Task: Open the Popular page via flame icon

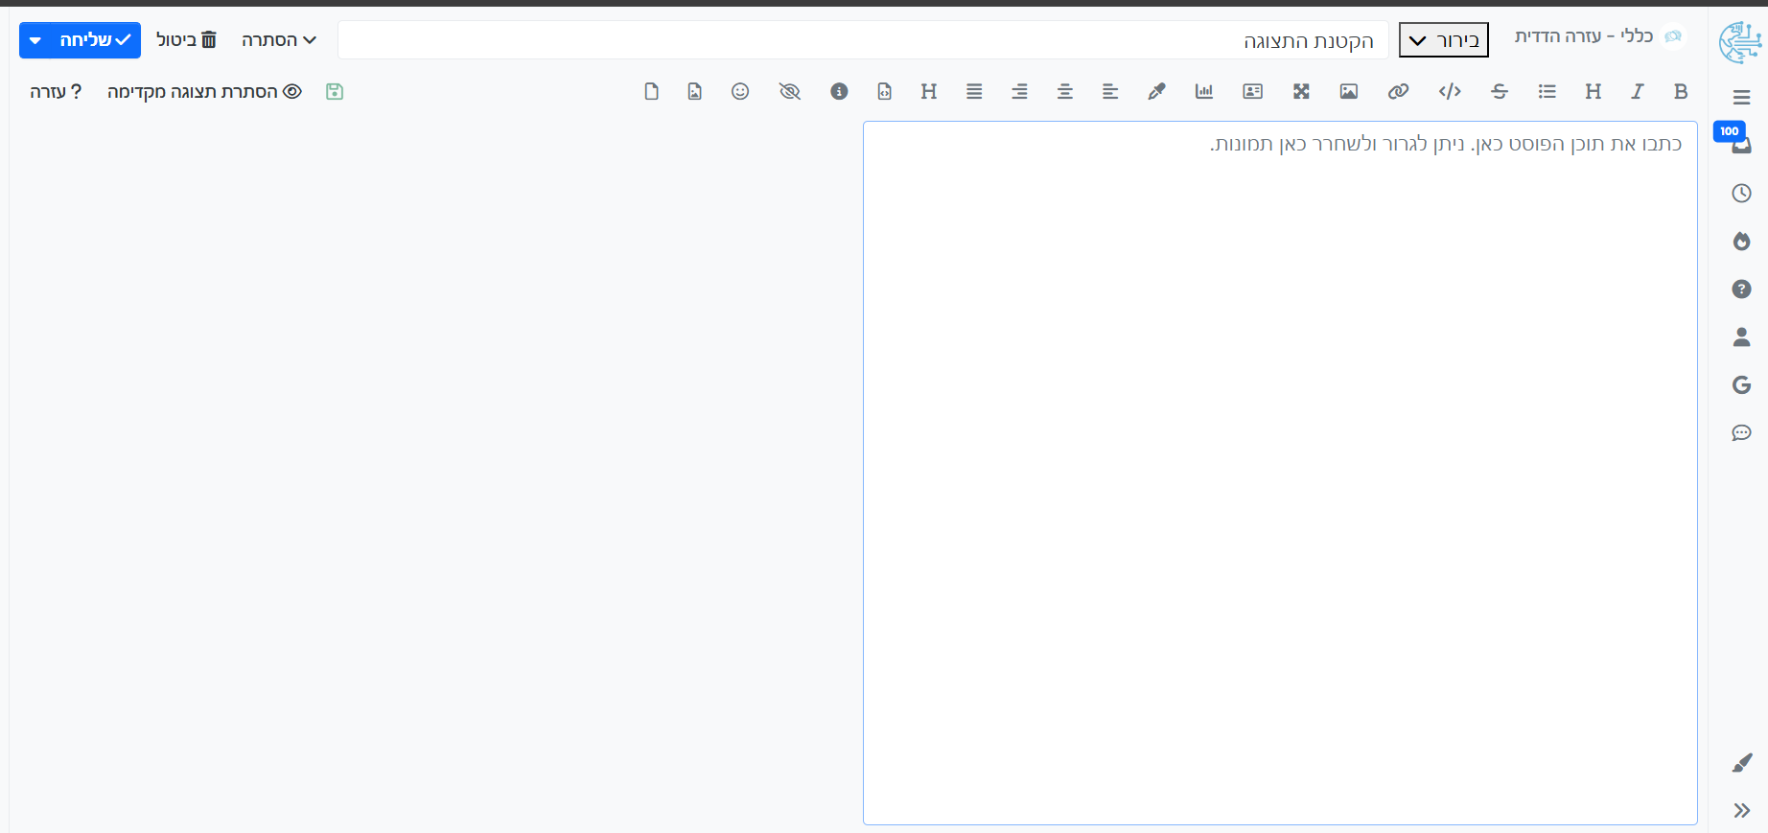Action: pos(1741,241)
